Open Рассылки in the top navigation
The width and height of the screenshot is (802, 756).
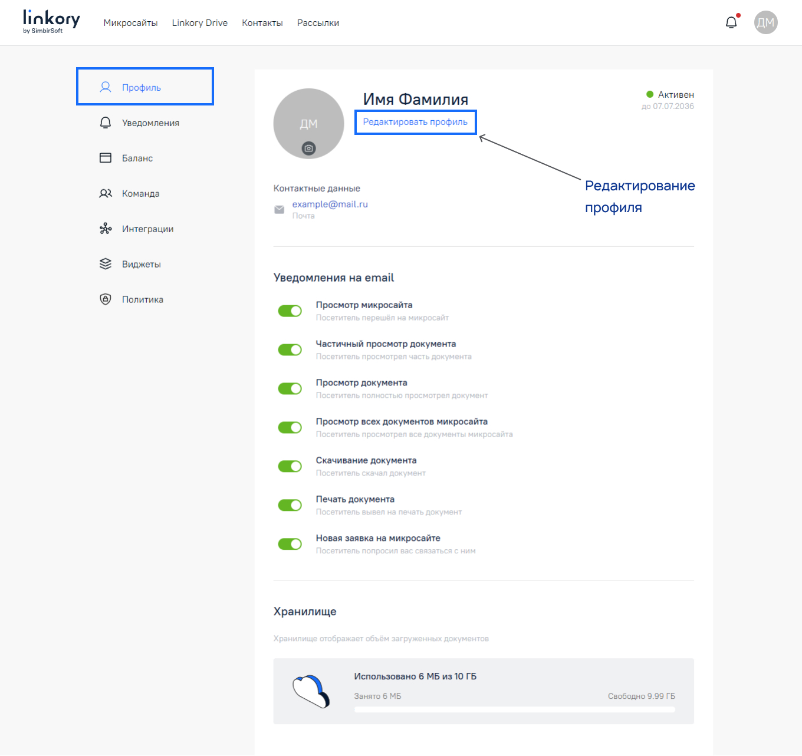tap(318, 23)
